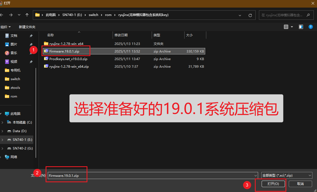The height and width of the screenshot is (192, 317).
Task: Click the search magnifier icon
Action: (308, 15)
